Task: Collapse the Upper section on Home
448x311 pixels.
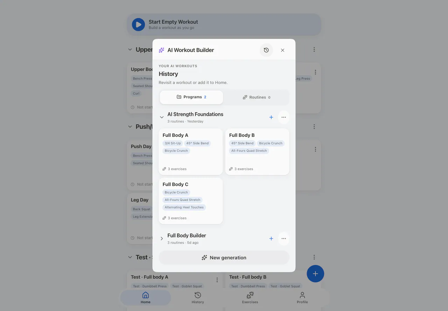Action: (130, 50)
